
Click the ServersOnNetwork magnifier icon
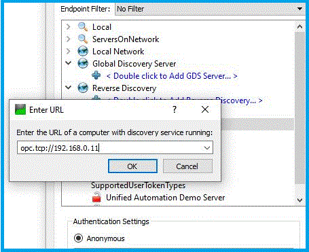pos(83,39)
